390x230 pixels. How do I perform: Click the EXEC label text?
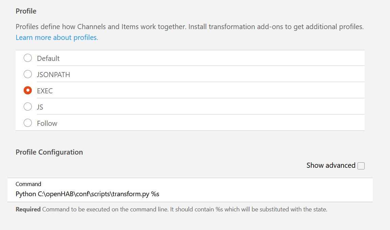coord(45,91)
